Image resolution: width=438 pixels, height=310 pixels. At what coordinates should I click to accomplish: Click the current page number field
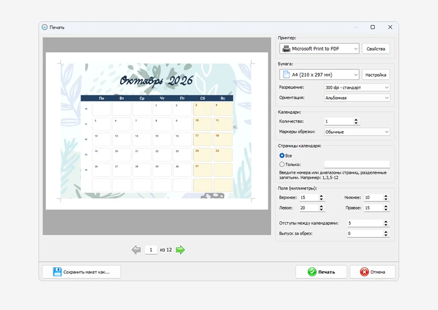(x=151, y=250)
